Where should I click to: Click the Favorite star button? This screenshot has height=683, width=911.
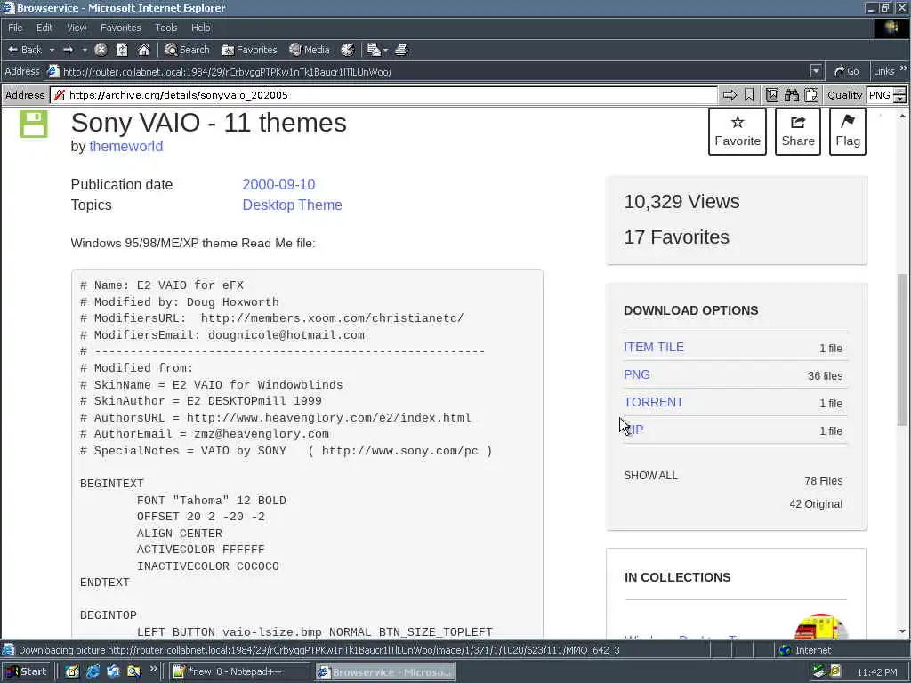point(738,132)
